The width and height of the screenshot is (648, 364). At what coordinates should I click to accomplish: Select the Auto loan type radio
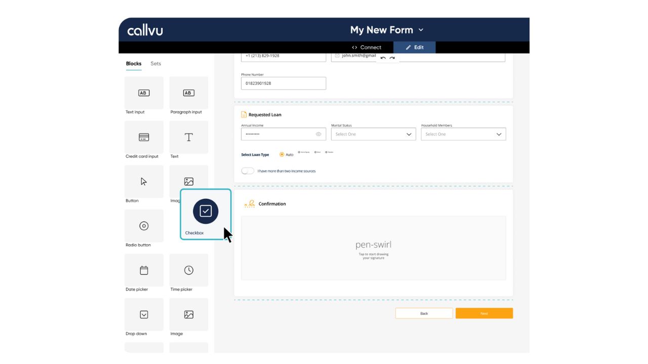coord(282,155)
